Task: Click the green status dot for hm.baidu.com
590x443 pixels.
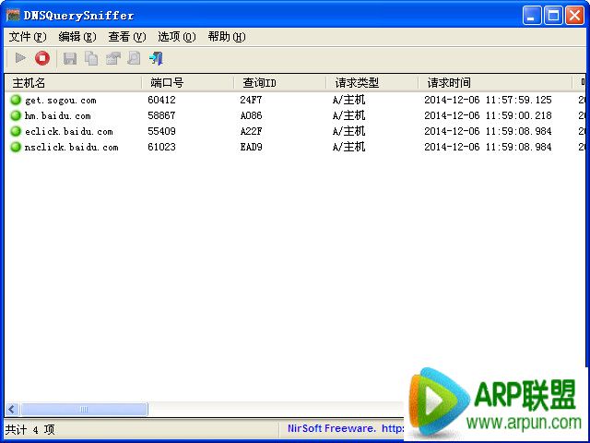Action: [16, 115]
